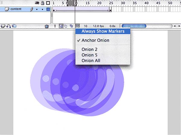Toggle content layer visibility dot
This screenshot has width=181, height=135.
click(37, 9)
